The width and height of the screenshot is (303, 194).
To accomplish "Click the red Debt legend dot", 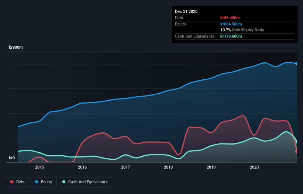I will [12, 182].
